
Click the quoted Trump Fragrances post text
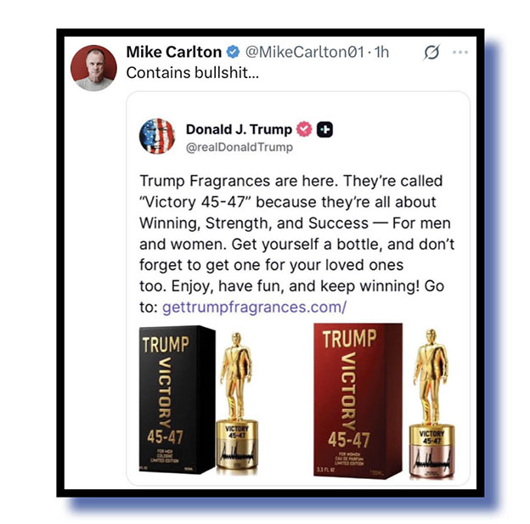[296, 244]
